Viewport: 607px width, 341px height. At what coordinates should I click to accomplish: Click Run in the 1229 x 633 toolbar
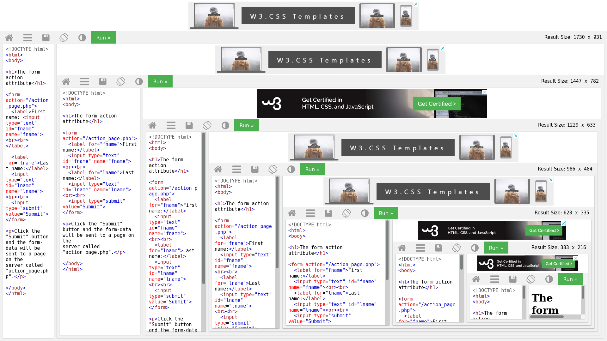(x=247, y=125)
